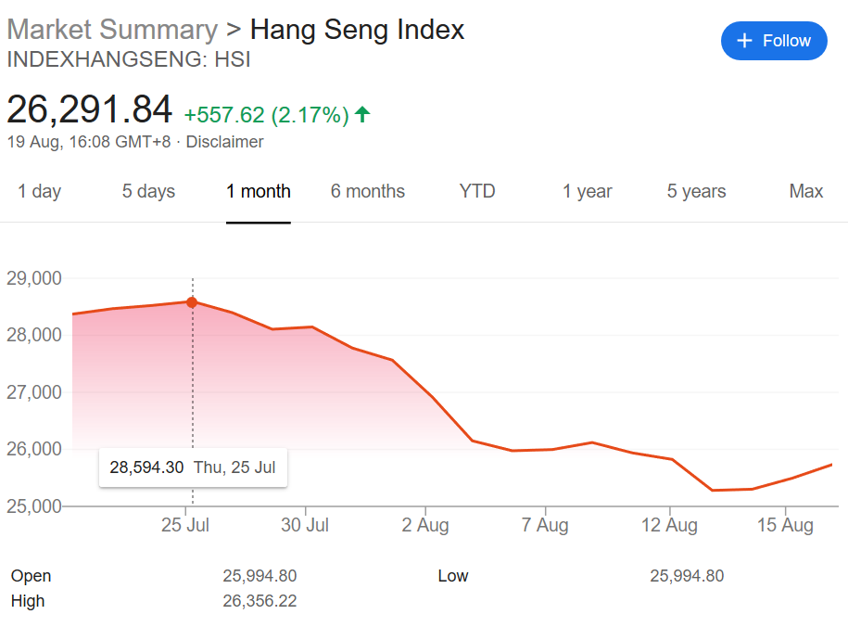The image size is (848, 627).
Task: Select the 5 years tab
Action: 696,191
